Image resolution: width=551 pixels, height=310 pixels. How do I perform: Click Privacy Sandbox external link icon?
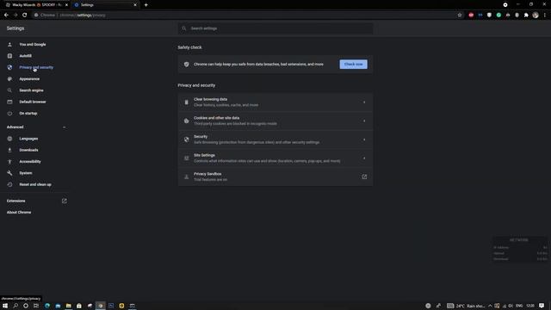coord(364,177)
